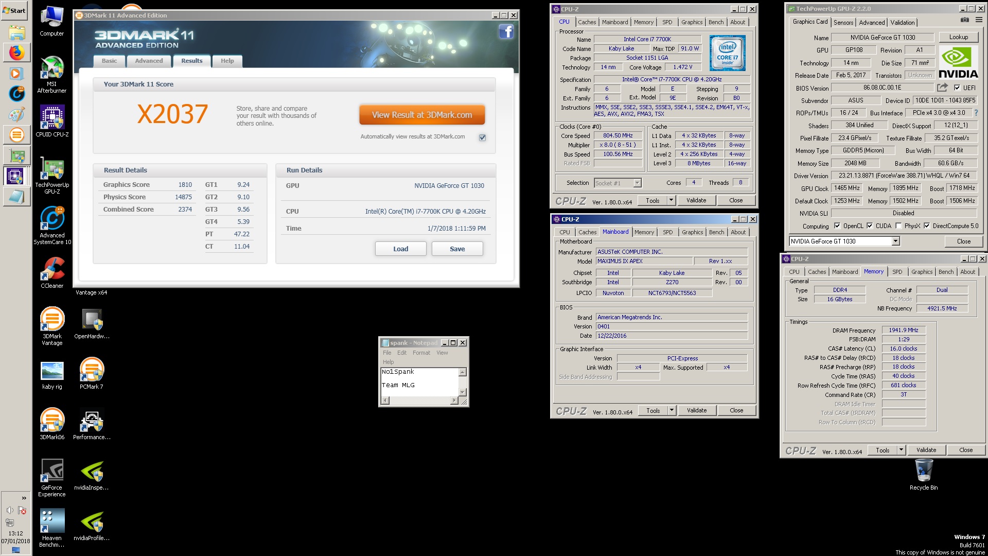Image resolution: width=988 pixels, height=556 pixels.
Task: Click the clock showing 13:12 in the tray
Action: point(15,533)
